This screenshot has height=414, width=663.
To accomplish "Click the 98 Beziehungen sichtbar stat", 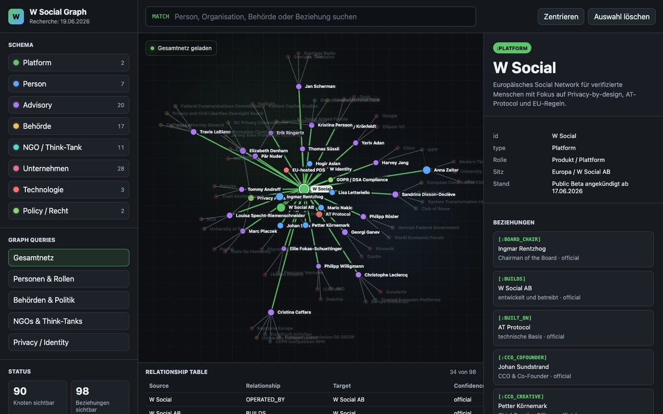I will [100, 396].
